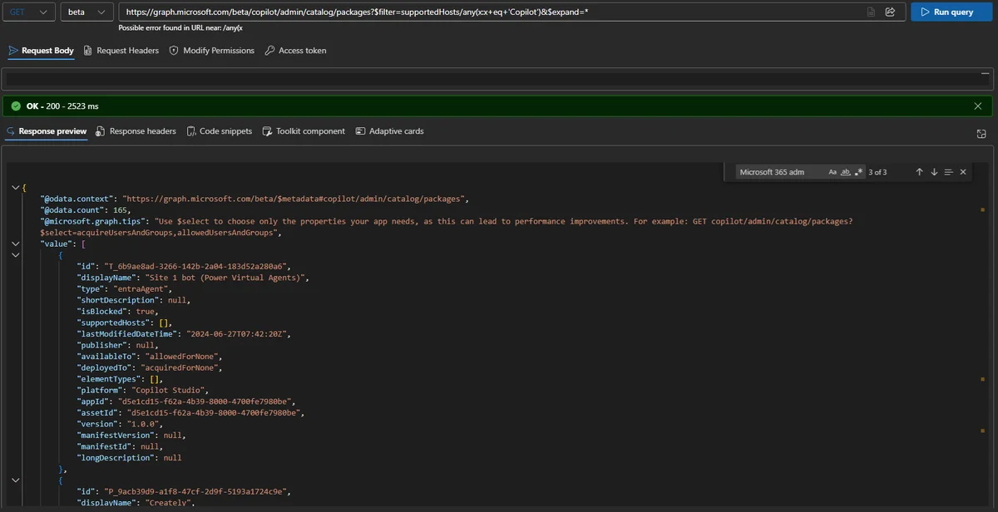Click the "@odata.count": 165 line

(x=86, y=210)
